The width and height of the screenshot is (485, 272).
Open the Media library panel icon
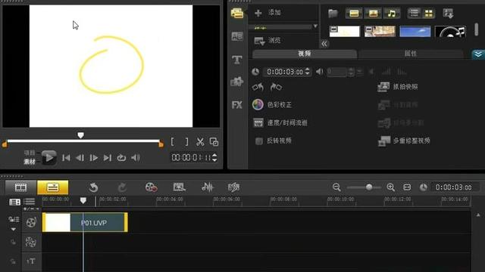(237, 13)
